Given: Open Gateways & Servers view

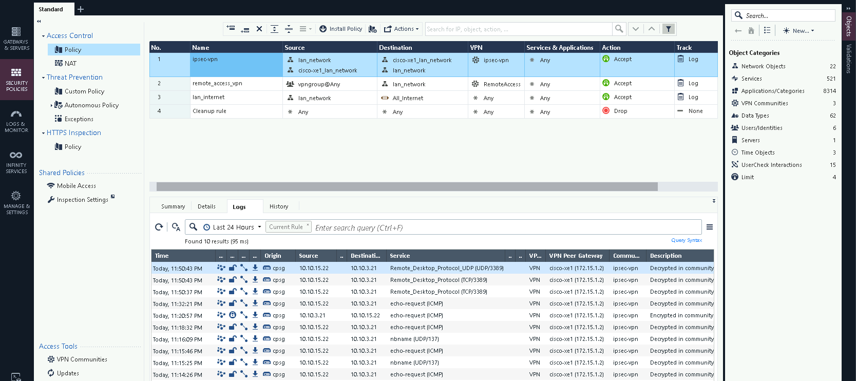Looking at the screenshot, I should [16, 38].
